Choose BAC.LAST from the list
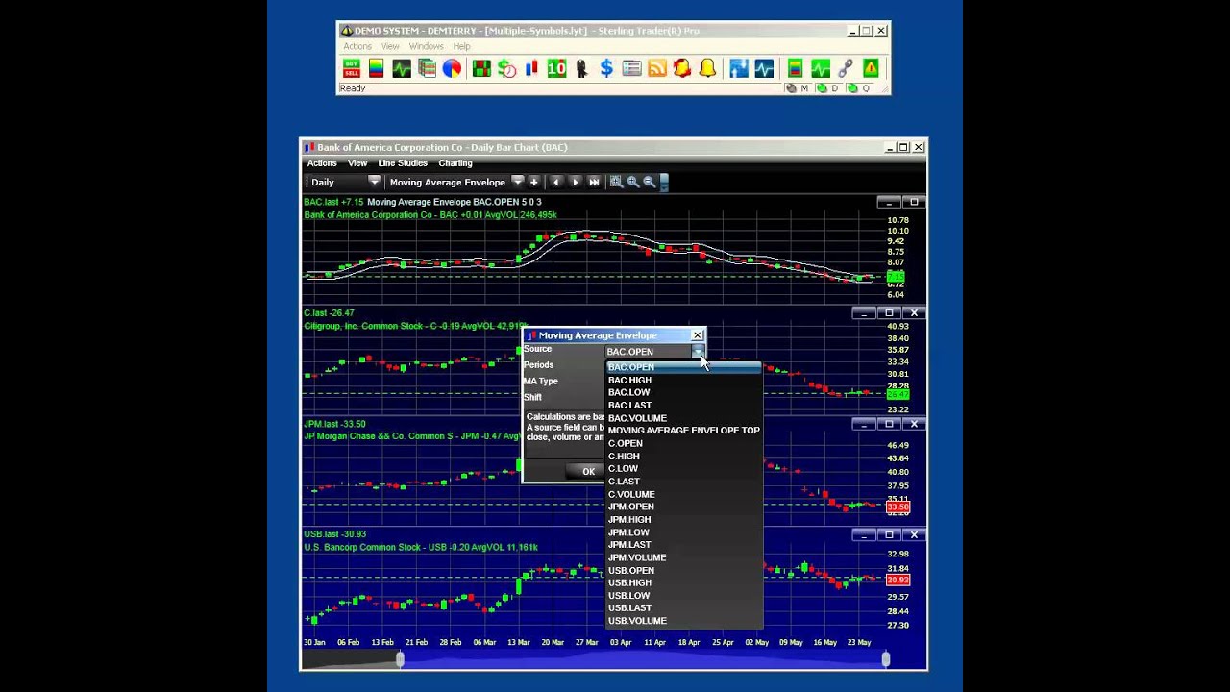This screenshot has width=1230, height=692. (683, 405)
